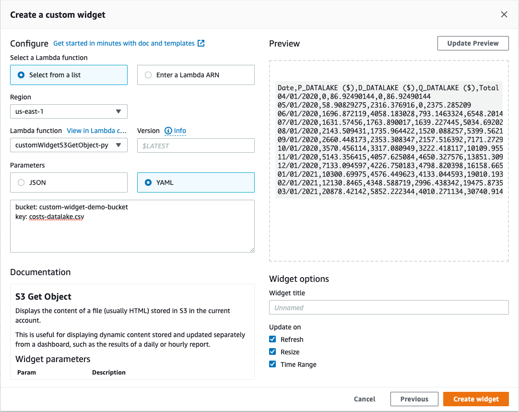This screenshot has height=412, width=519.
Task: Open the us-east-1 Region dropdown
Action: click(69, 111)
